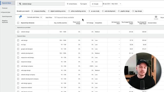Viewport: 164px width, 92px height.
Task: Click the language translate icon
Action: (x=81, y=4)
